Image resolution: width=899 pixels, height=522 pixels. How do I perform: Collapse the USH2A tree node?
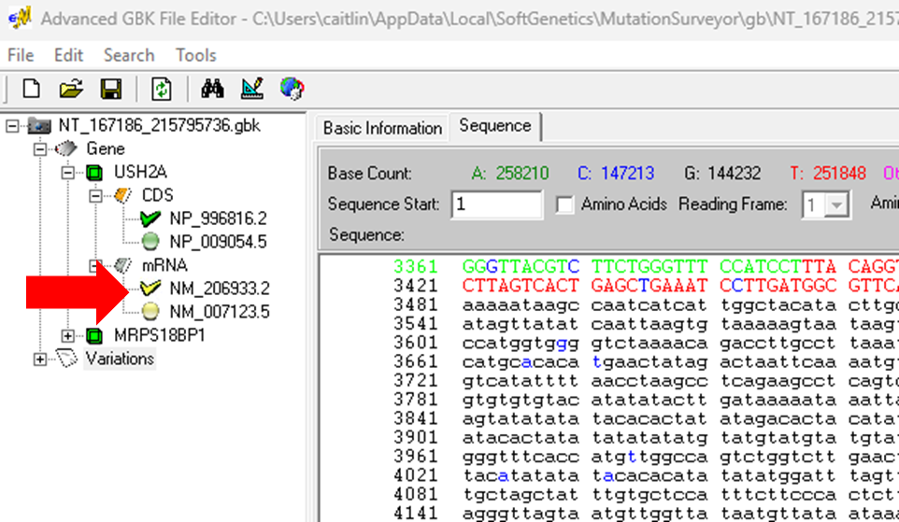click(67, 173)
